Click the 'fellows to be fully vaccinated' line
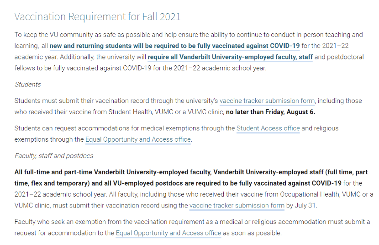 pyautogui.click(x=141, y=68)
